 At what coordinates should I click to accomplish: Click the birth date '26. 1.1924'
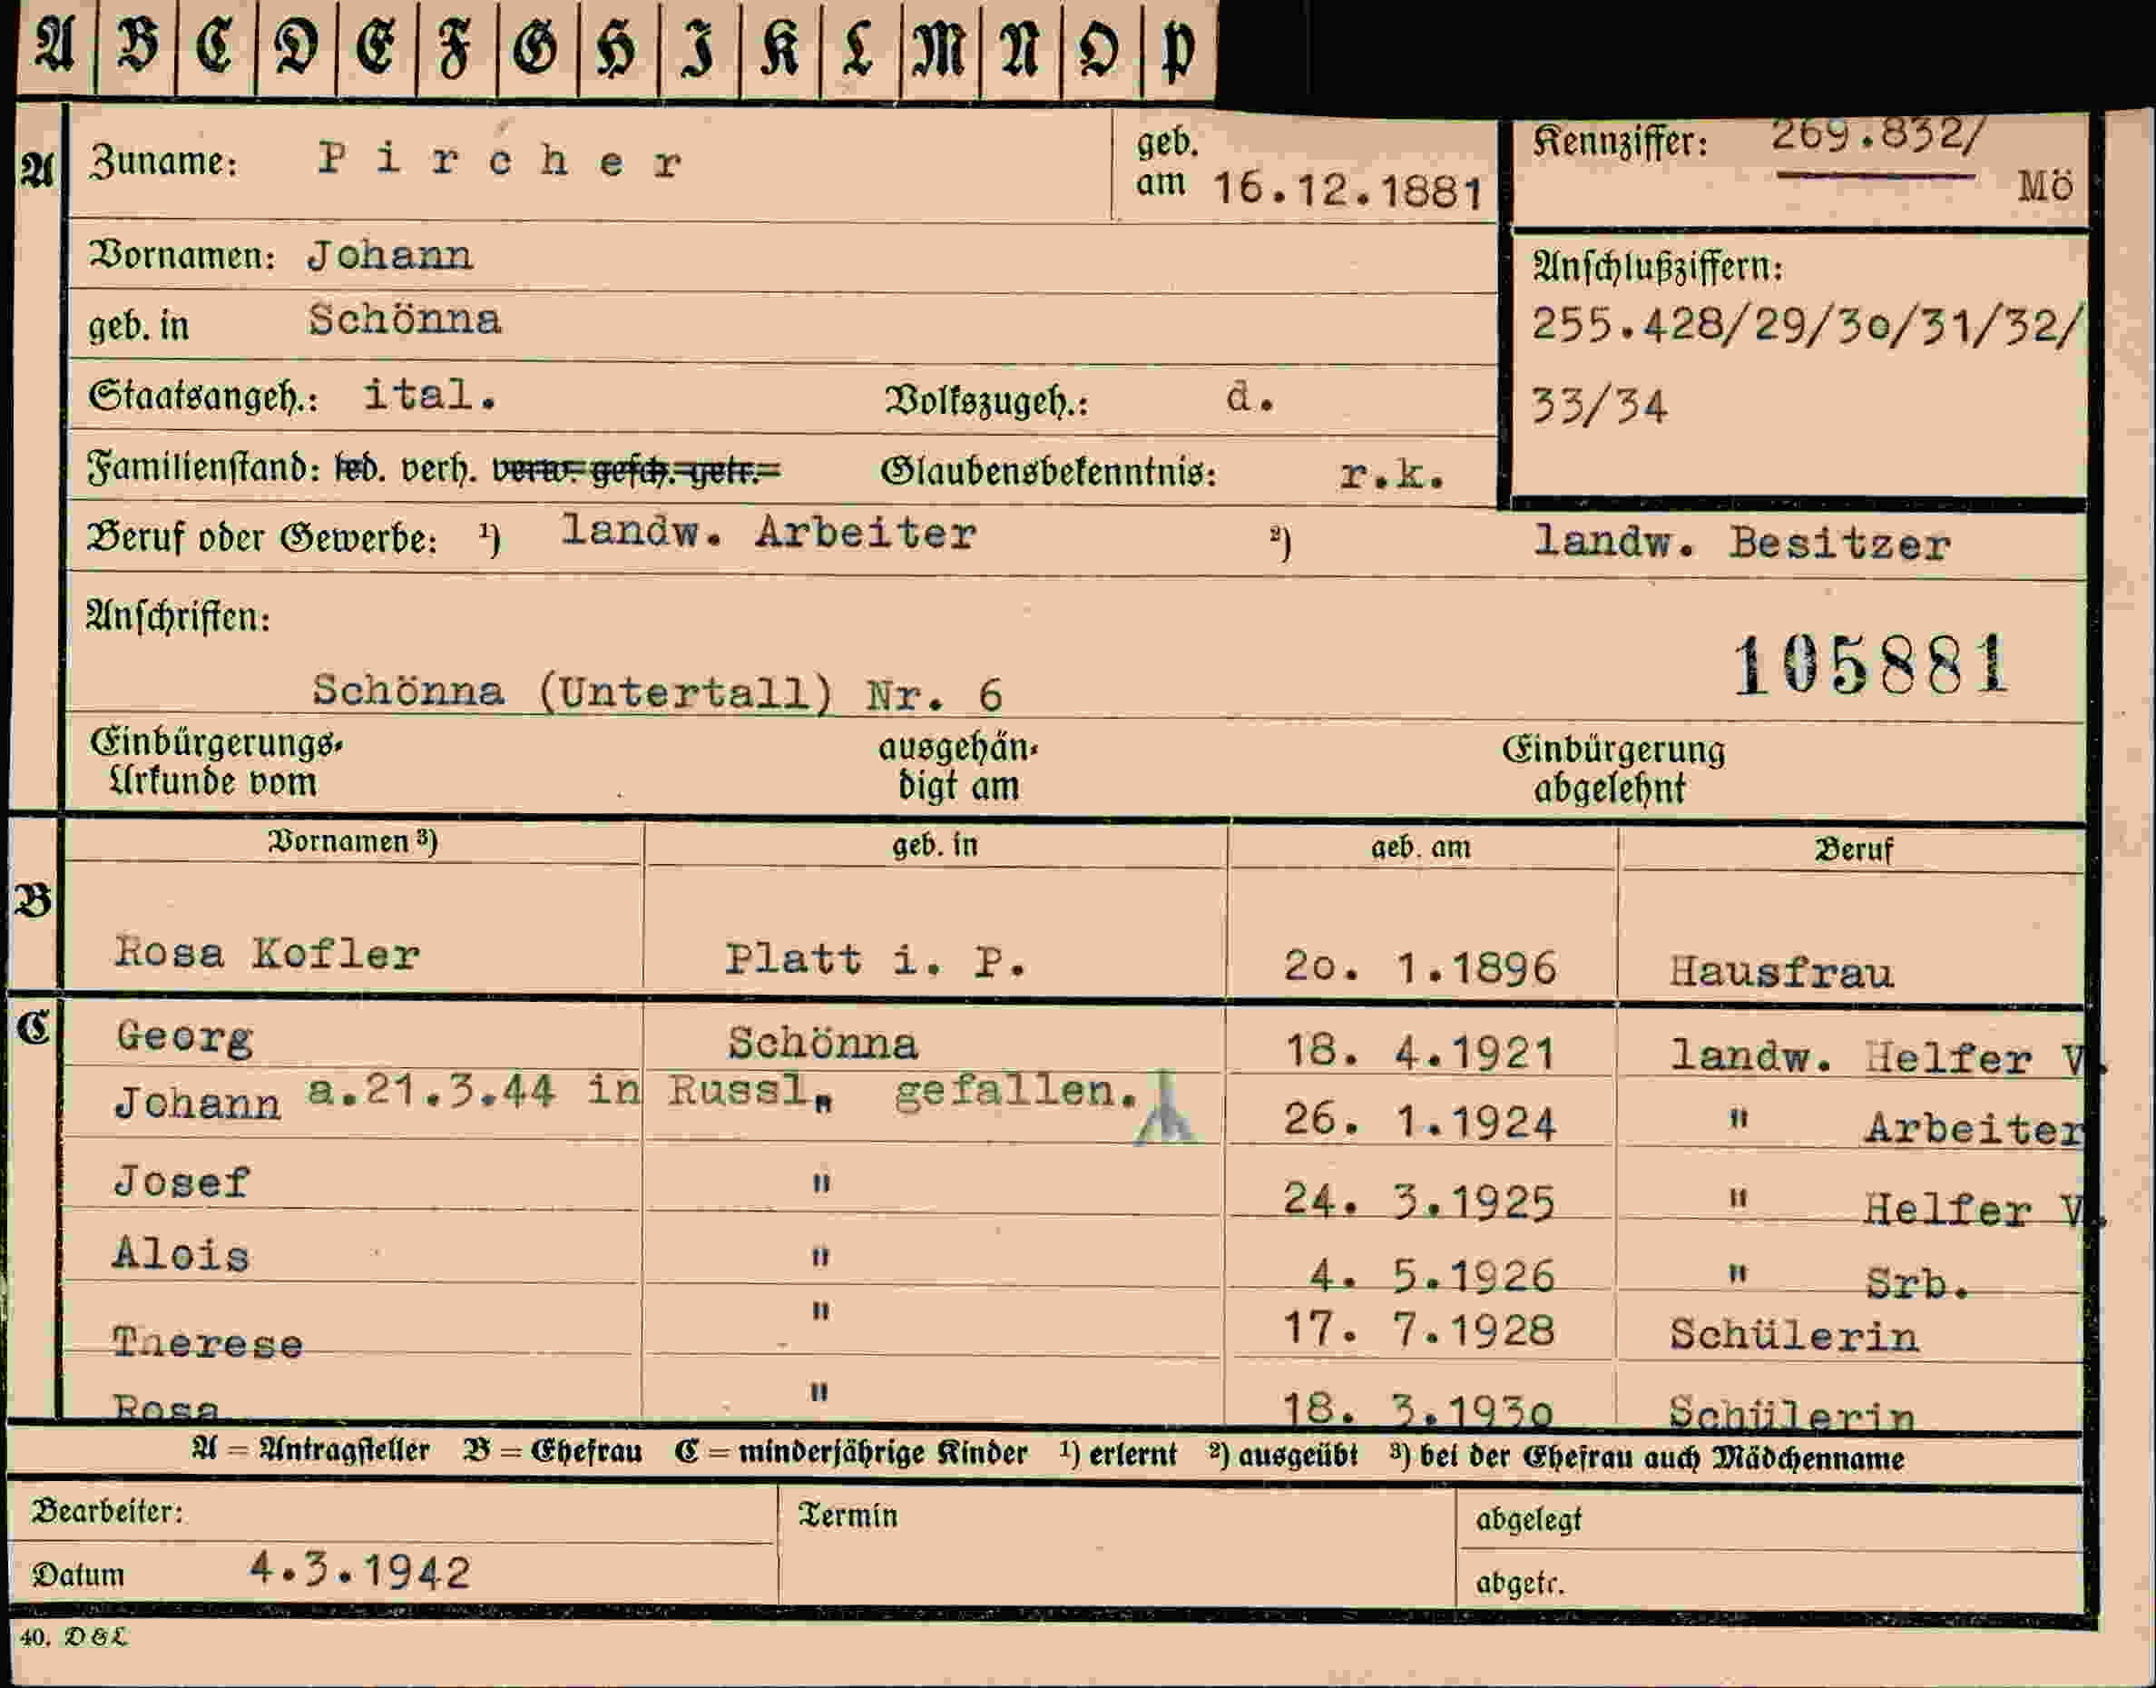(x=1420, y=1122)
